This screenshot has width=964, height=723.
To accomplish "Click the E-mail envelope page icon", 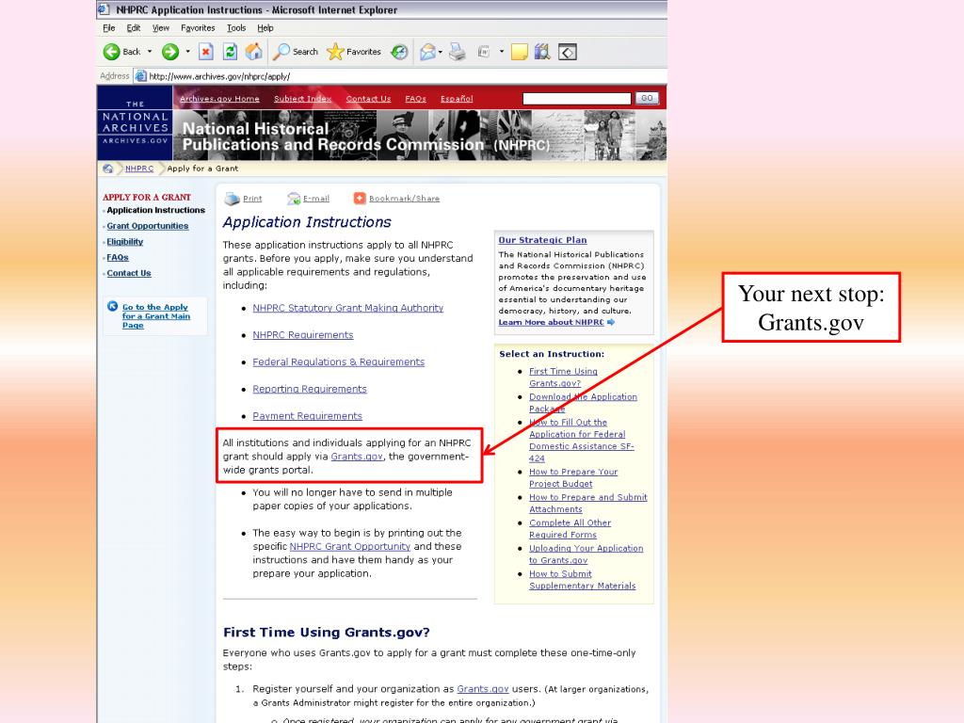I will (294, 199).
